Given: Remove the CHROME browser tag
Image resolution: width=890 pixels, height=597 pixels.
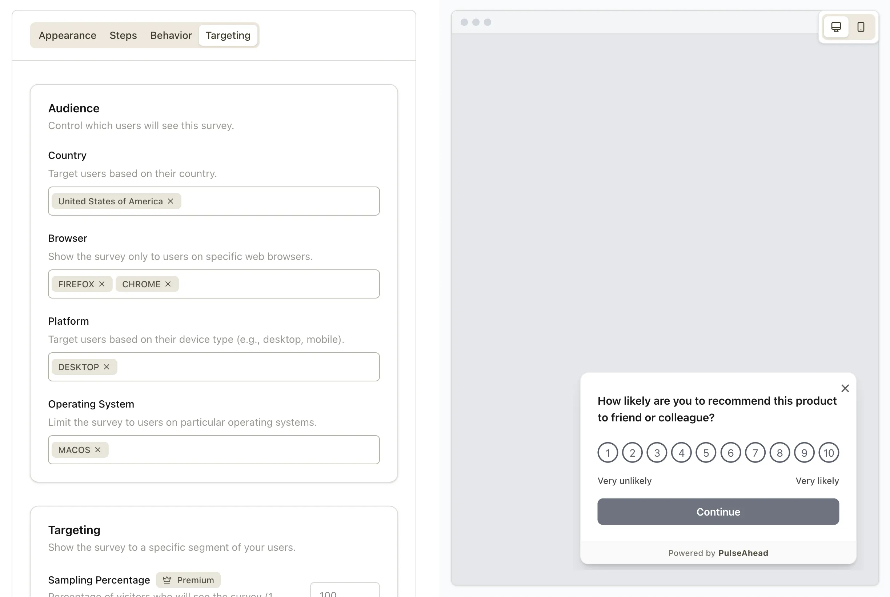Looking at the screenshot, I should click(x=168, y=284).
